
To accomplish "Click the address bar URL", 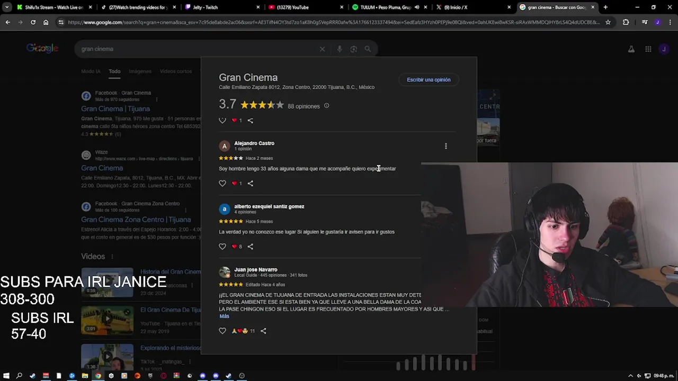I will click(334, 22).
